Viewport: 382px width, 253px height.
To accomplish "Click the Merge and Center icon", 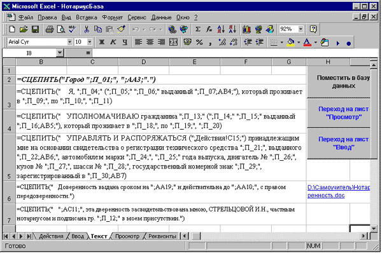I will tap(173, 43).
